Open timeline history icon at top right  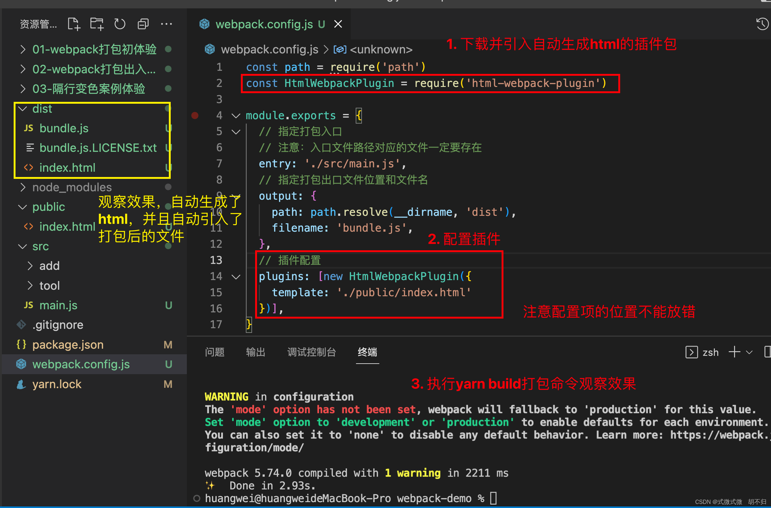tap(762, 24)
